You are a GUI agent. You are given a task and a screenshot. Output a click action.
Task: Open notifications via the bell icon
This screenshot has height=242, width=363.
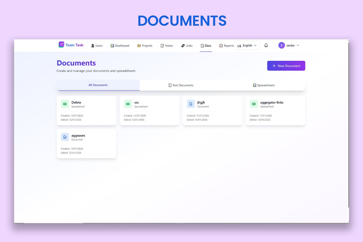(x=266, y=45)
